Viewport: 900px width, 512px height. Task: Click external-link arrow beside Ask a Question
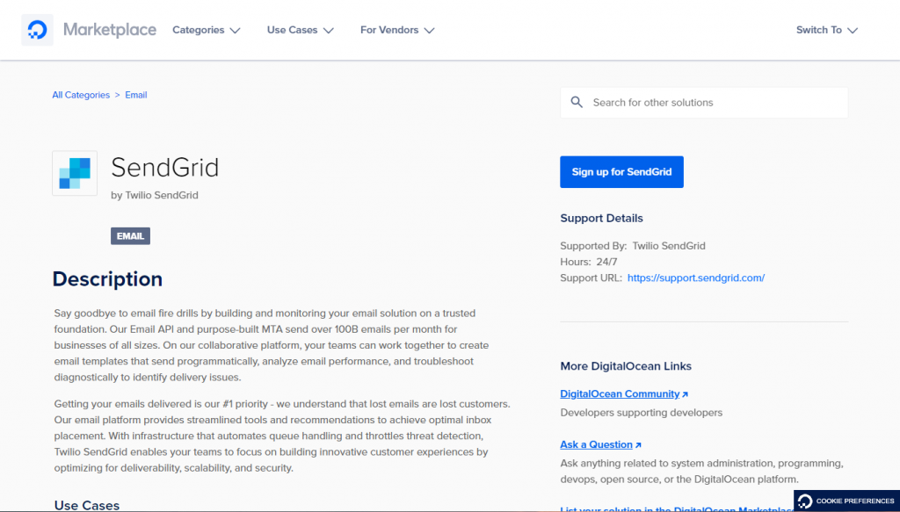click(x=638, y=444)
